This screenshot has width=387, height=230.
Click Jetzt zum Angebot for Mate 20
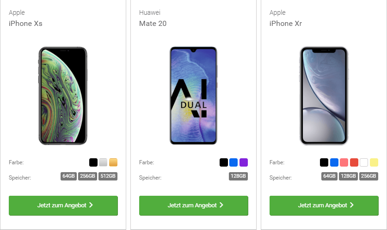(x=193, y=205)
